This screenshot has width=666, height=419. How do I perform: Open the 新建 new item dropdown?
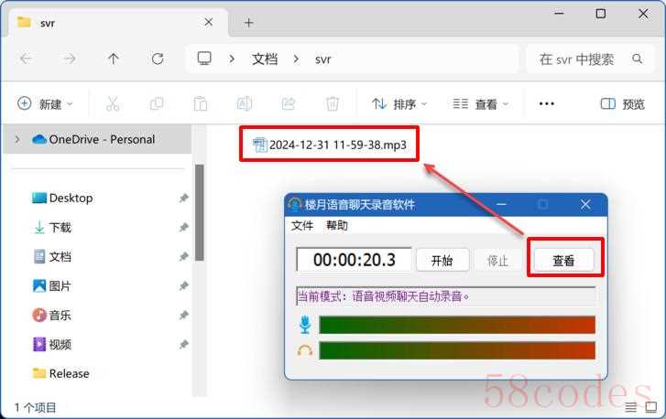tap(45, 104)
